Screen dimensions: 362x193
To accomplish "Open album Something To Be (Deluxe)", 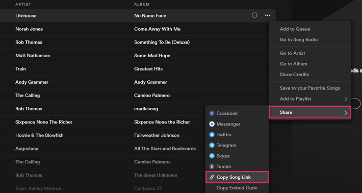I will click(162, 42).
